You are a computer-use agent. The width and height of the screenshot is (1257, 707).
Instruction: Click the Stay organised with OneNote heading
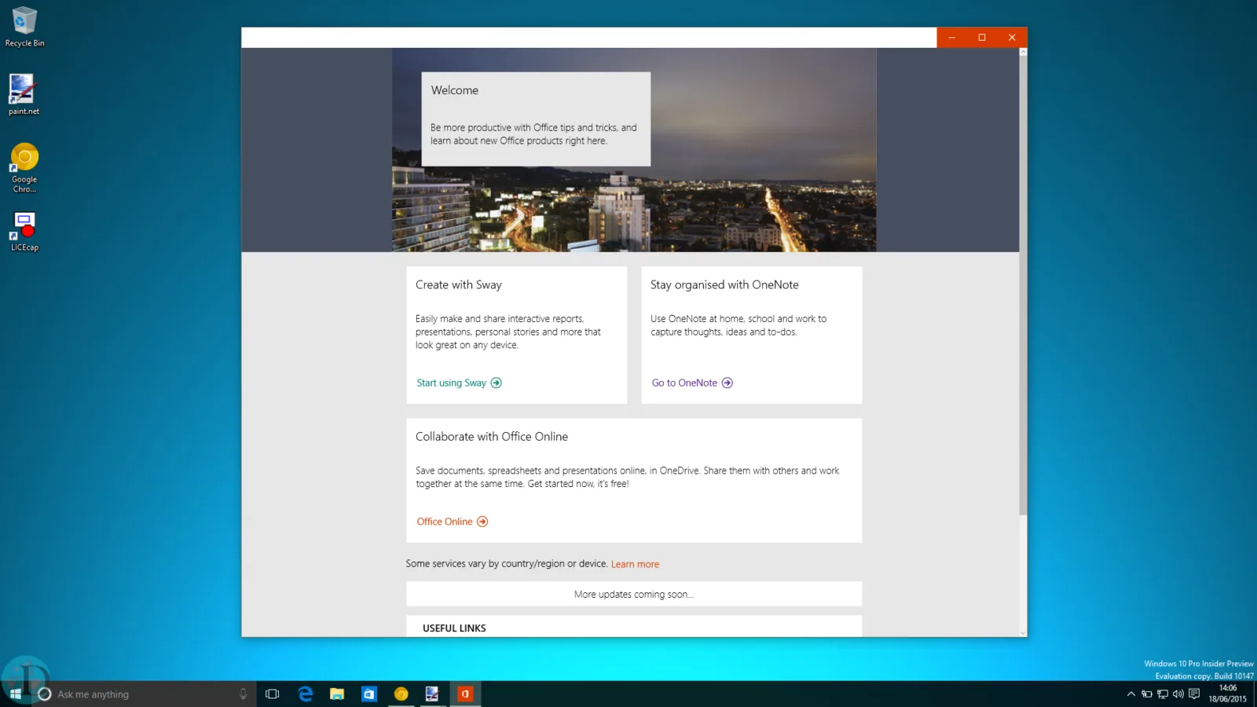(724, 285)
